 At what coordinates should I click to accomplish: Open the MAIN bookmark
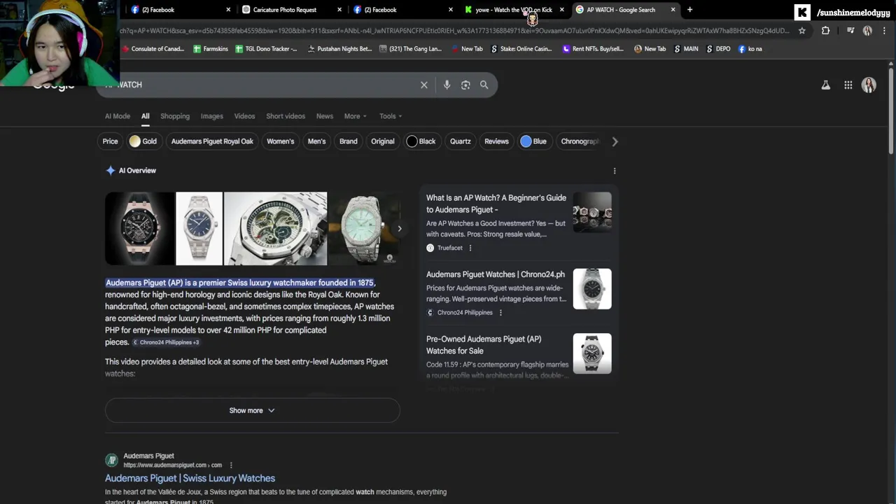(686, 49)
